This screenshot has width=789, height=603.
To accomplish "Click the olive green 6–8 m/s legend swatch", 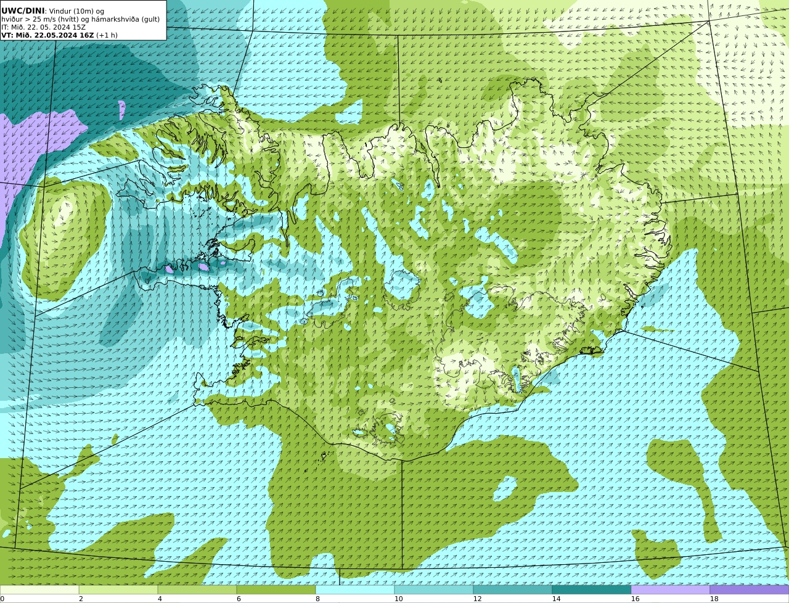I will 276,589.
